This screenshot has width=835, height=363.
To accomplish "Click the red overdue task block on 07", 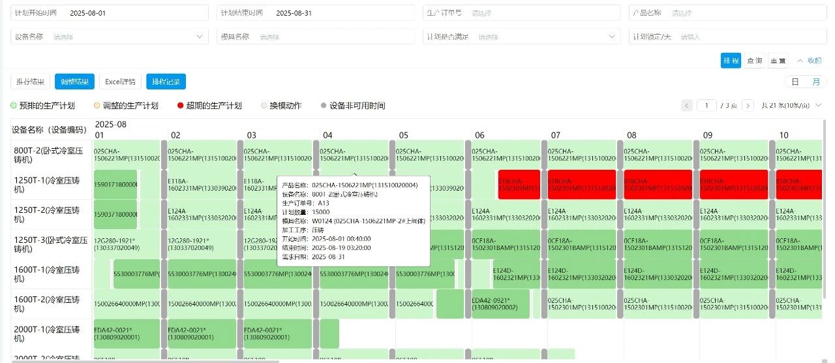I will pyautogui.click(x=583, y=185).
